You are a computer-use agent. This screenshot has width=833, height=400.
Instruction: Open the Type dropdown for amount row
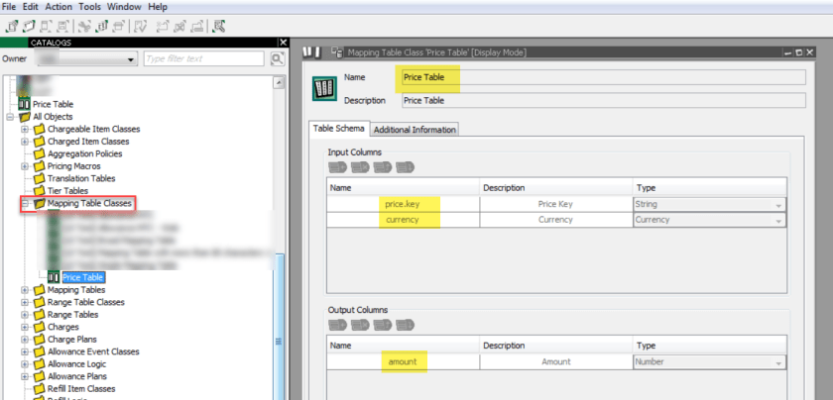[778, 362]
